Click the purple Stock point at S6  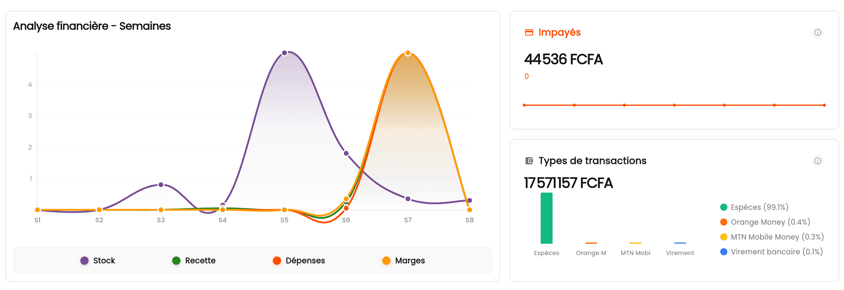(346, 153)
